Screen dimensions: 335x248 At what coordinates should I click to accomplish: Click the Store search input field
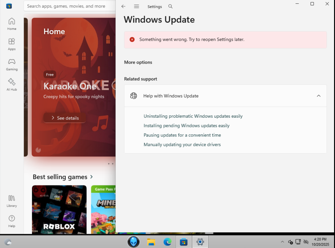[x=69, y=6]
